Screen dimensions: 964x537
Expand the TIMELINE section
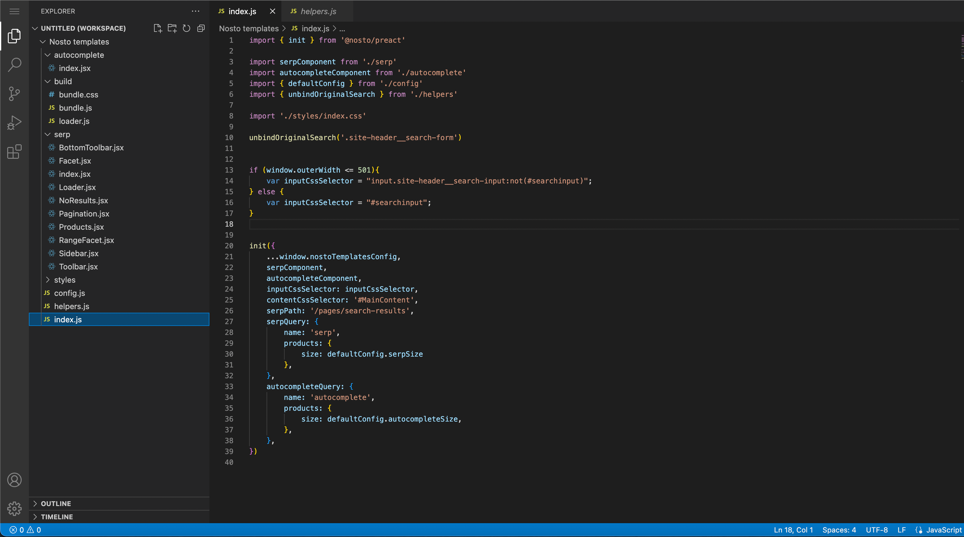click(x=57, y=517)
